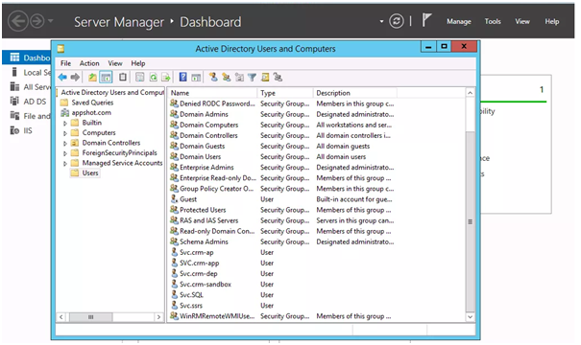The height and width of the screenshot is (345, 581).
Task: Open Server Manager View menu
Action: coord(522,21)
